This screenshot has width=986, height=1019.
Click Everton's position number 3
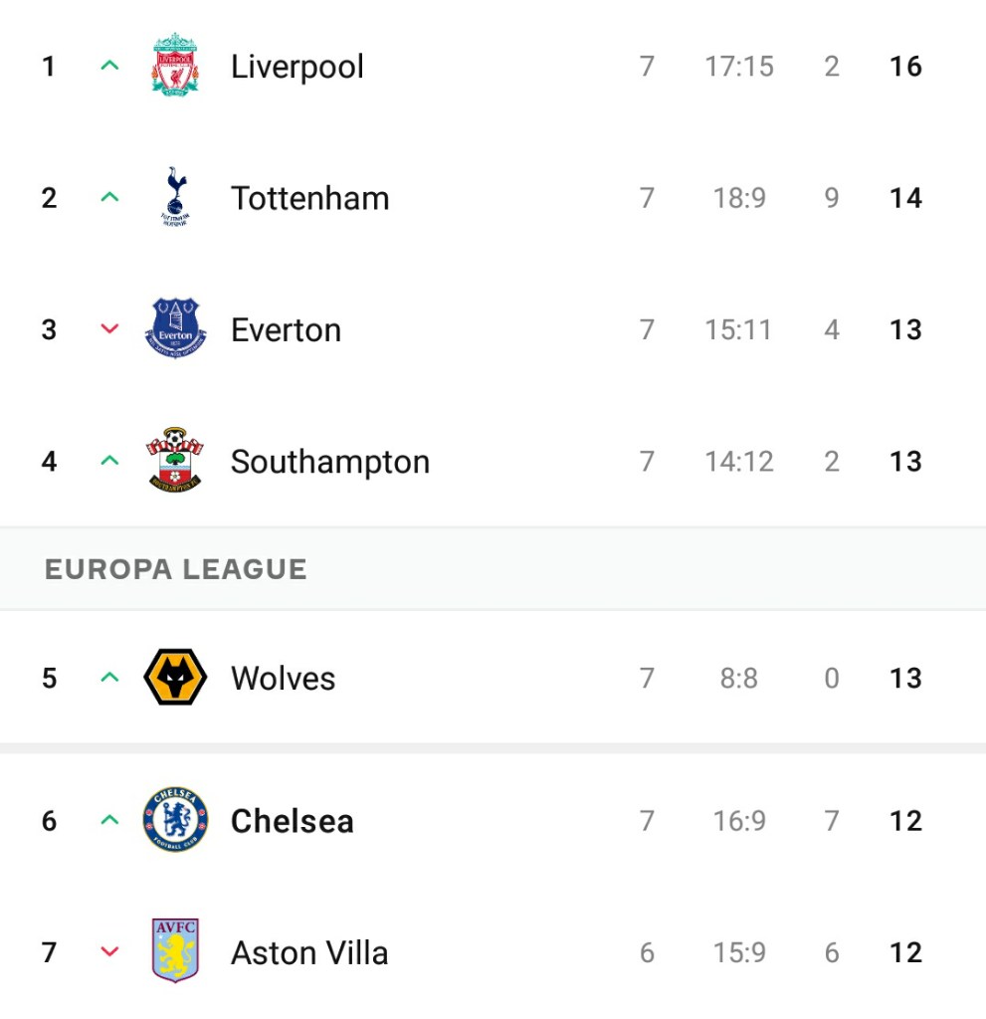pos(49,329)
